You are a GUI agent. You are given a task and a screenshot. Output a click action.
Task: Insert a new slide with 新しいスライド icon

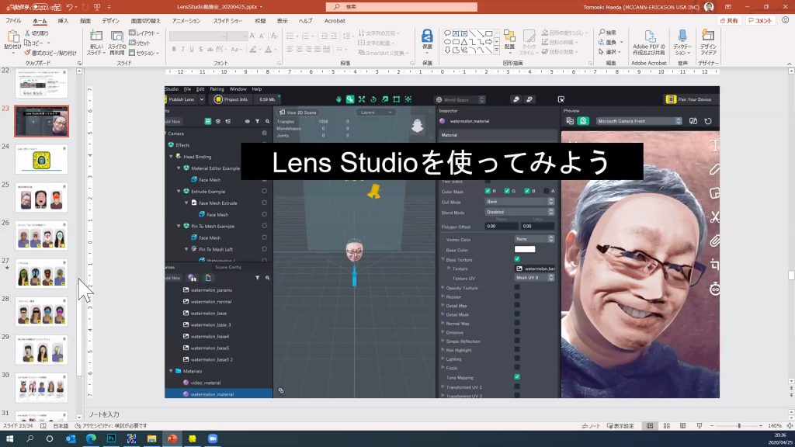click(95, 36)
